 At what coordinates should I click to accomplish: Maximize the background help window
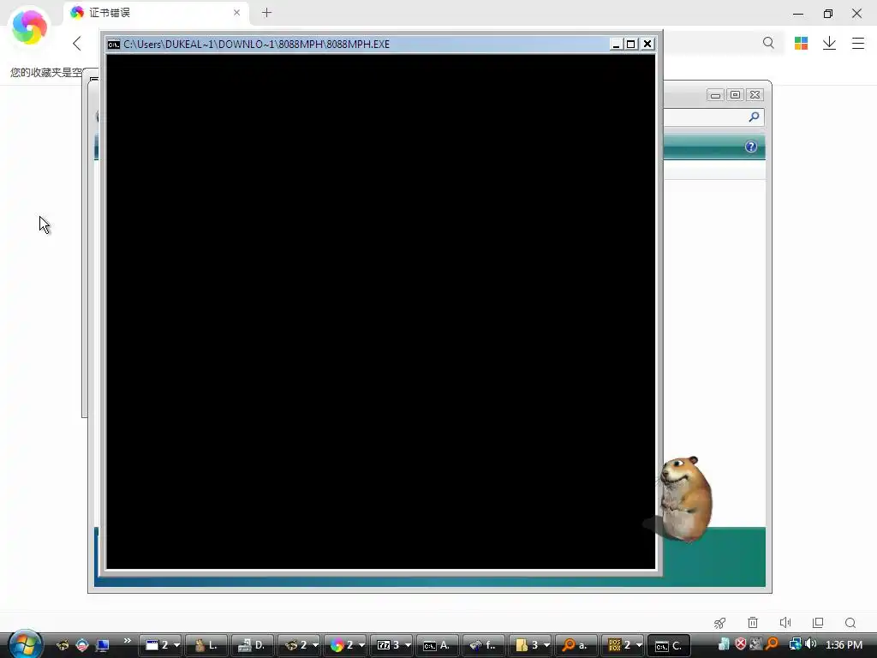tap(735, 95)
